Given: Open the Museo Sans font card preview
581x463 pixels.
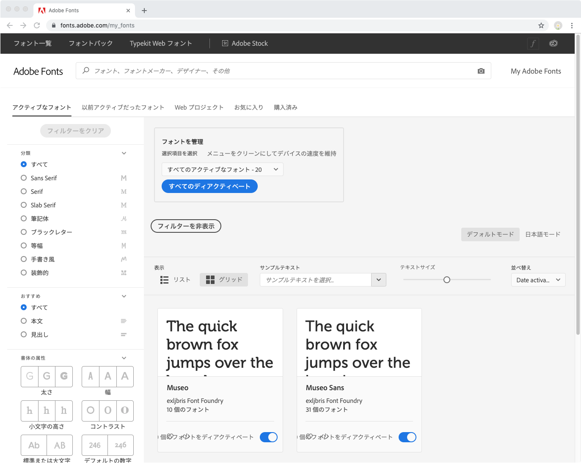Looking at the screenshot, I should click(x=359, y=342).
